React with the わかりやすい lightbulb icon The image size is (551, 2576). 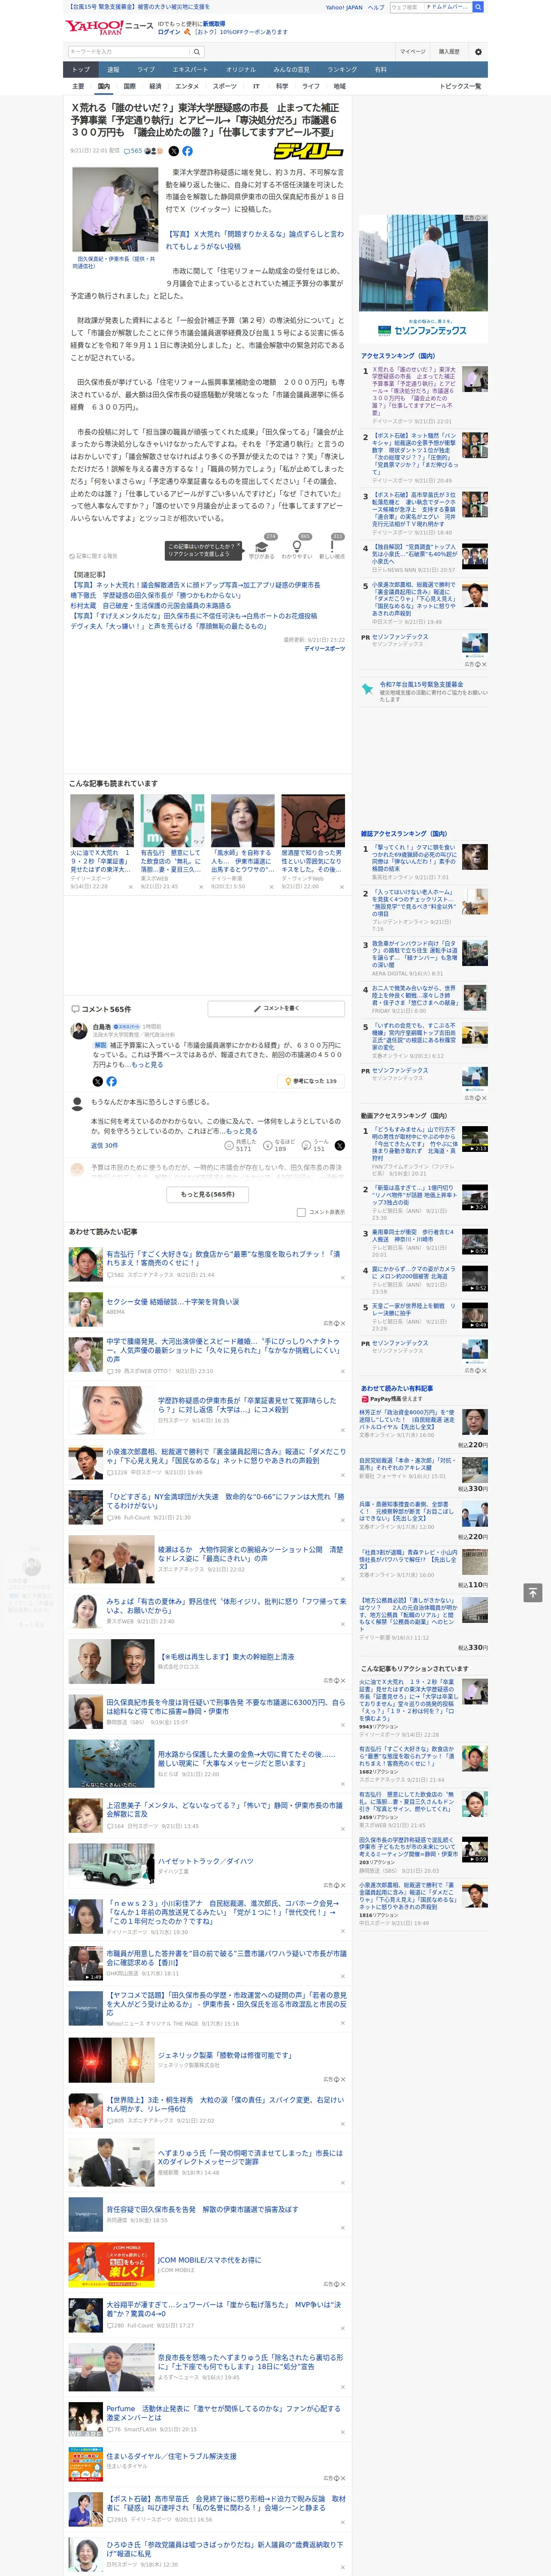(297, 547)
